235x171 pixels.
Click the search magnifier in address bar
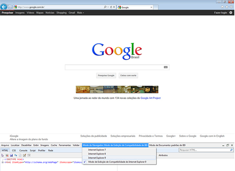tap(105, 7)
